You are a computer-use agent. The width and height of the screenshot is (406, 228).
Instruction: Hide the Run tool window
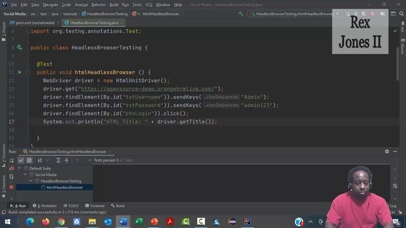(x=395, y=151)
